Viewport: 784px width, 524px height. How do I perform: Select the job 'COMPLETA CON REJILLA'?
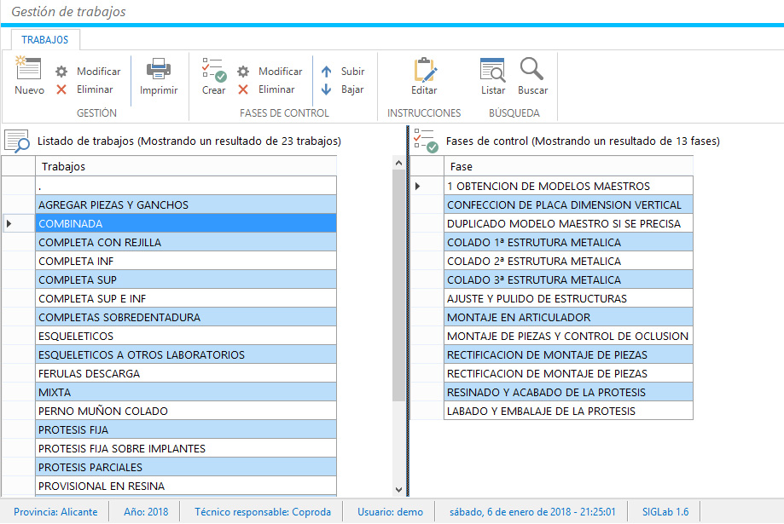(186, 242)
